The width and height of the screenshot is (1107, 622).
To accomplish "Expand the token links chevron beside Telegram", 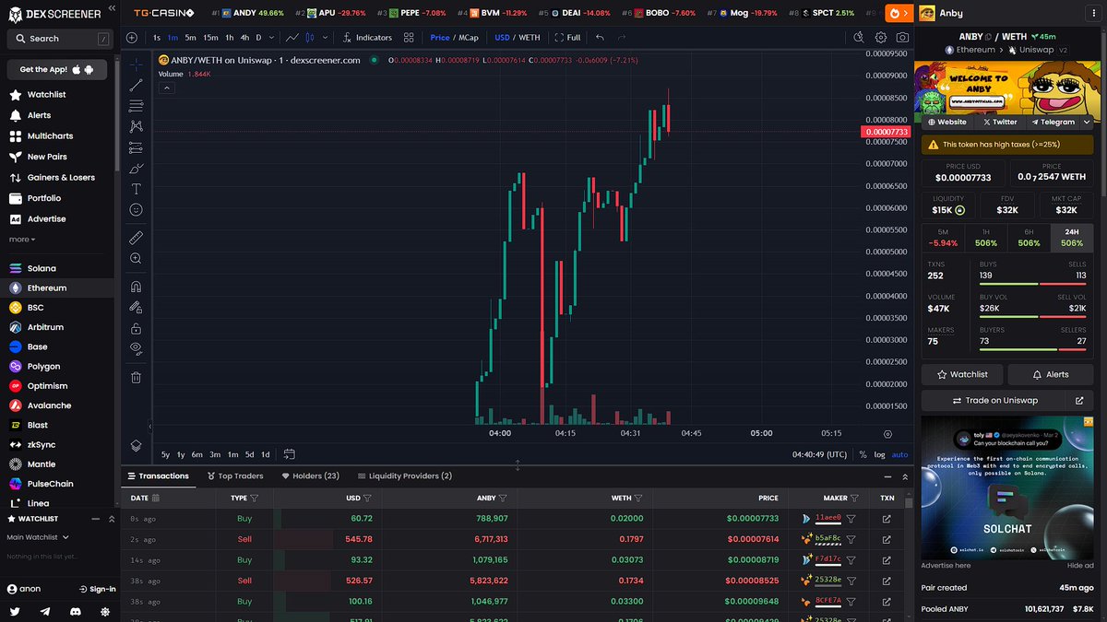I will [1087, 122].
